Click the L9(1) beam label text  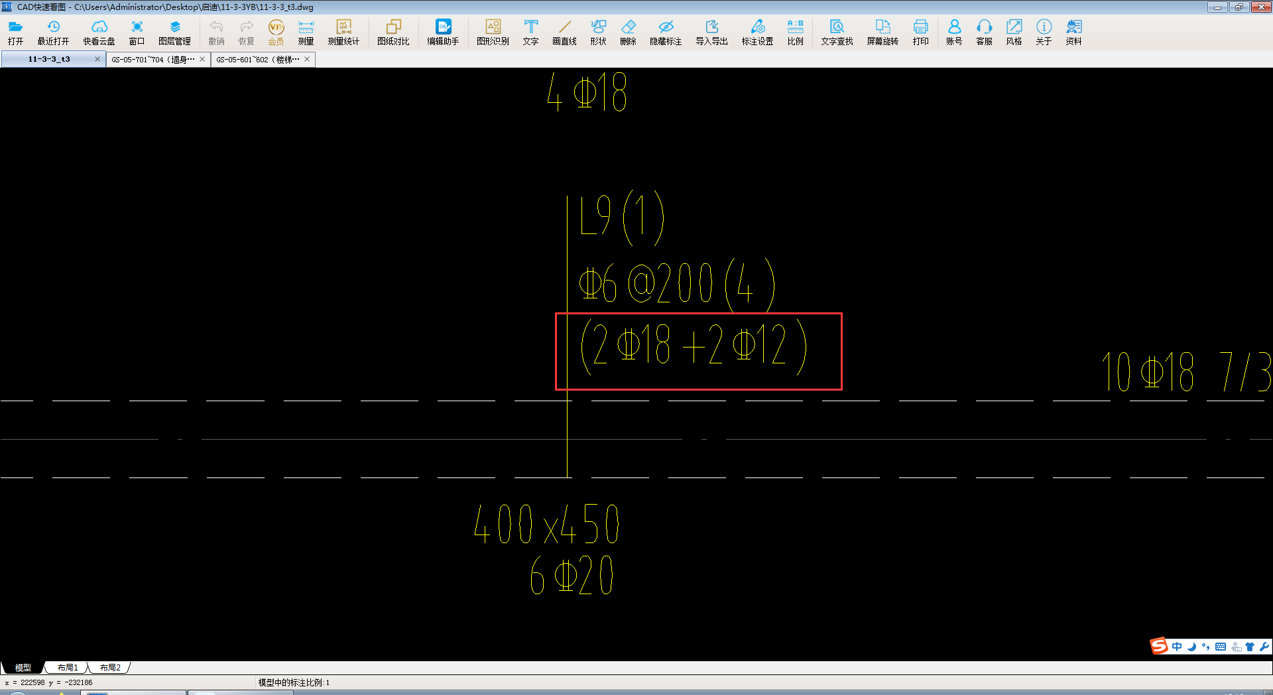pyautogui.click(x=622, y=217)
